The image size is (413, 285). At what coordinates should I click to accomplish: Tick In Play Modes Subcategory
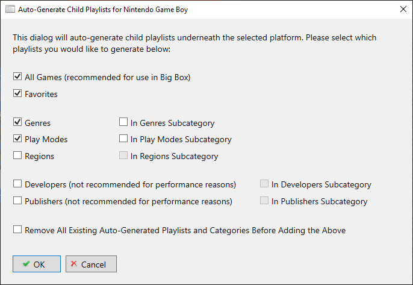click(x=123, y=139)
